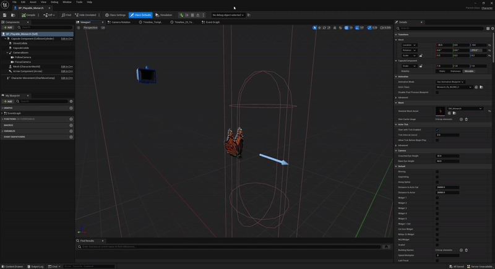
Task: Enable the Widget 3 checkbox
Action: 437,208
